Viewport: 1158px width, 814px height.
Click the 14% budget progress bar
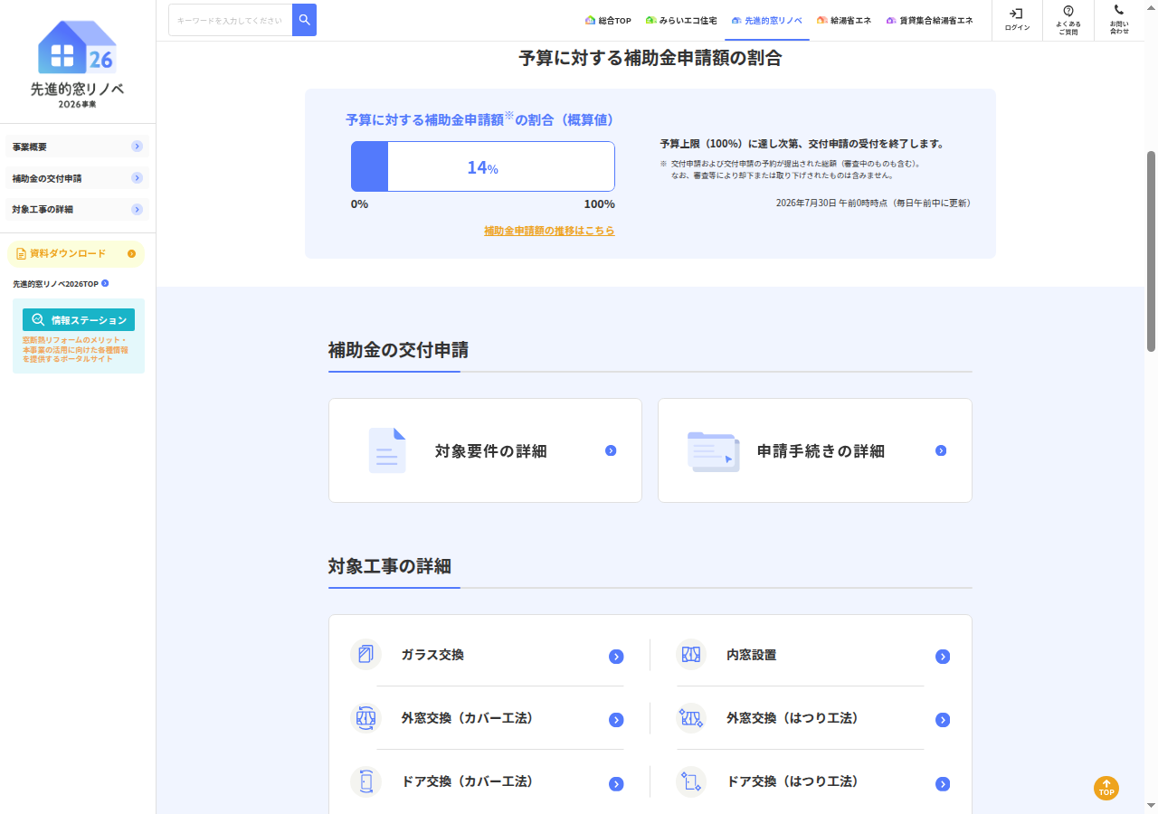(x=483, y=166)
